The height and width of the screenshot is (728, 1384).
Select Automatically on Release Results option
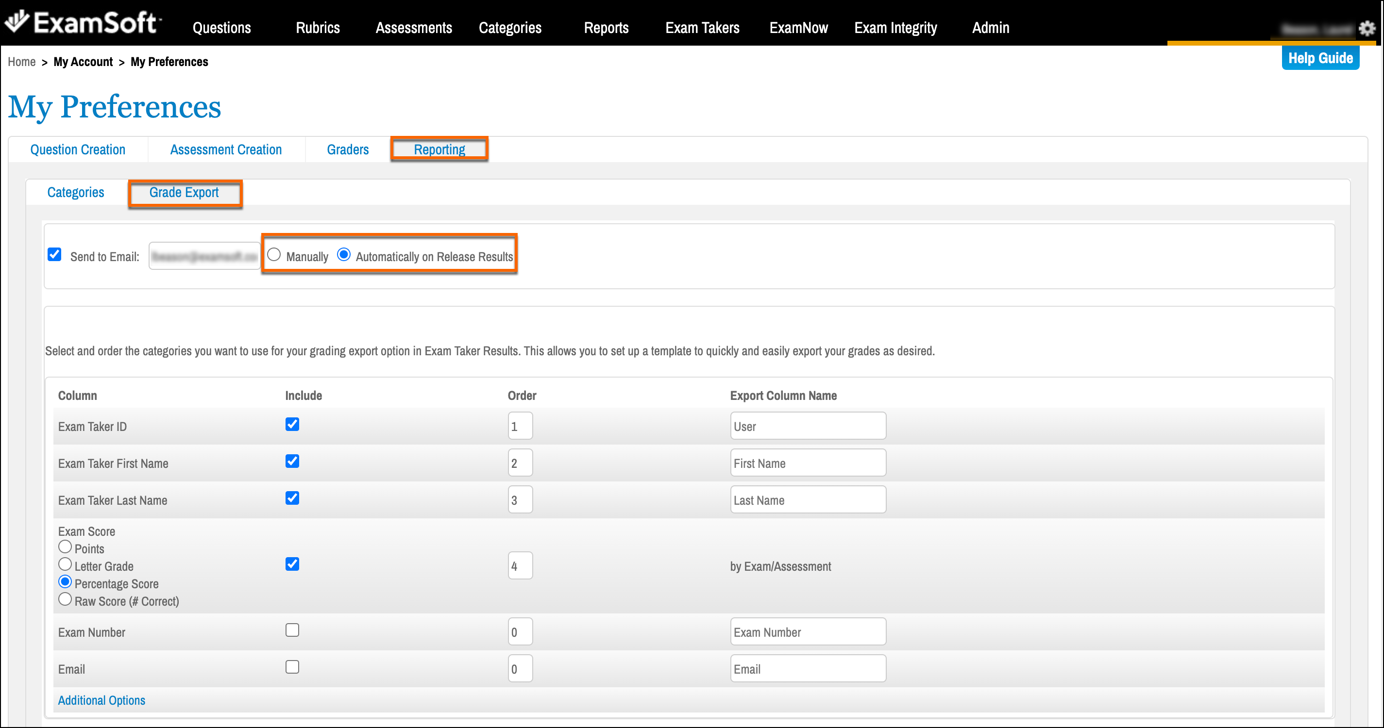[x=344, y=254]
